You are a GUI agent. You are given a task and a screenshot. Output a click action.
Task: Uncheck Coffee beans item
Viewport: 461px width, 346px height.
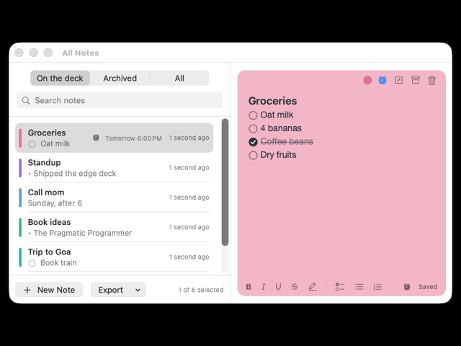tap(253, 142)
